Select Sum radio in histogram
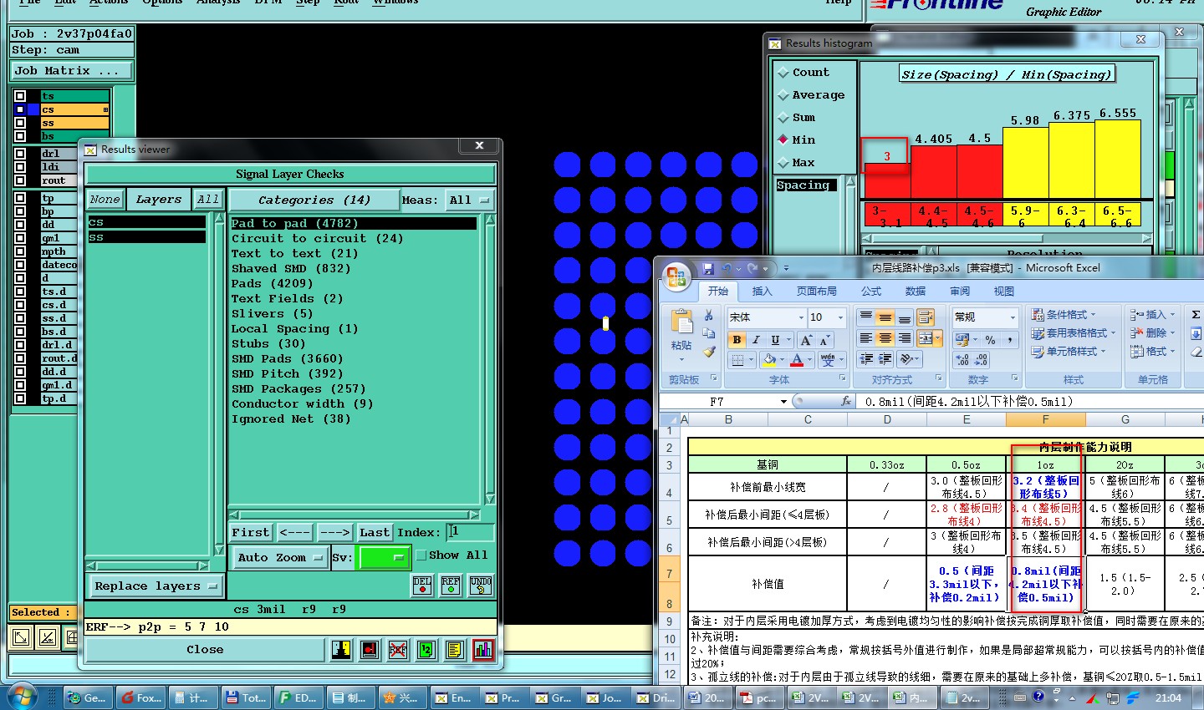Image resolution: width=1204 pixels, height=710 pixels. (x=783, y=118)
